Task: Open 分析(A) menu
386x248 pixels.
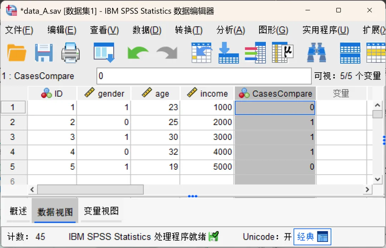Action: 231,30
